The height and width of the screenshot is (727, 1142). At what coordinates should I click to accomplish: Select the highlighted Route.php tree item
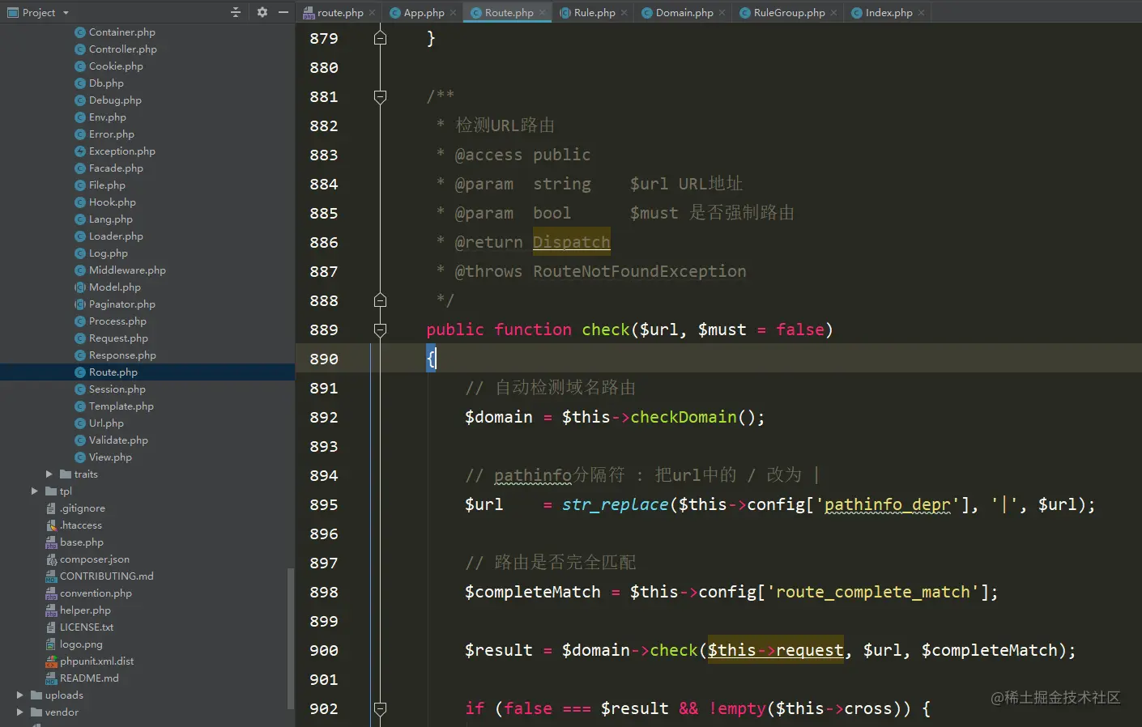(x=147, y=372)
